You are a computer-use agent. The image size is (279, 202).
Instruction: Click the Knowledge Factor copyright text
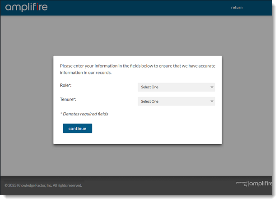pos(43,185)
